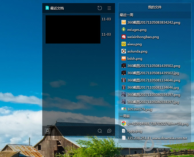Click the refresh icon in 最近文档 header

pos(100,8)
